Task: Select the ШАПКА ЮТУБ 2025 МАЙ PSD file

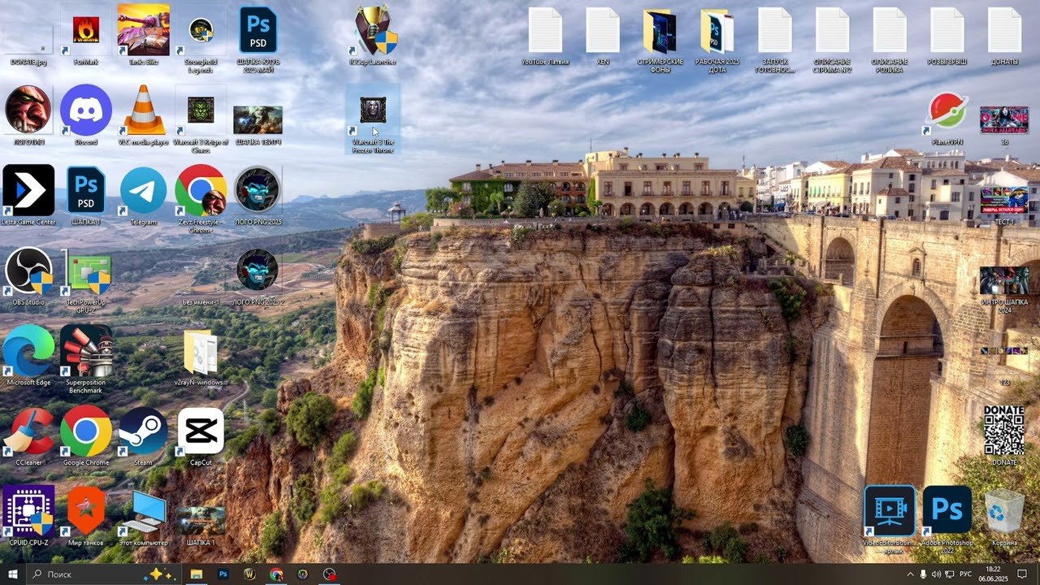Action: 258,41
